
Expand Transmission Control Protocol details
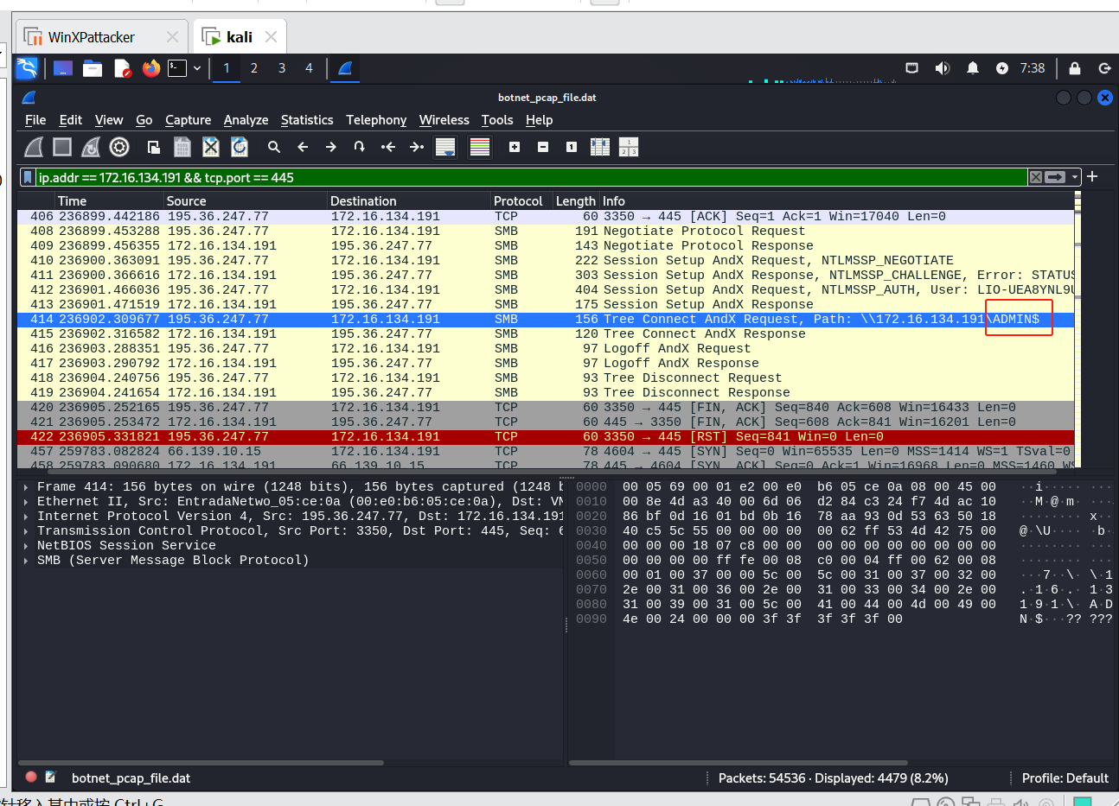pos(26,531)
